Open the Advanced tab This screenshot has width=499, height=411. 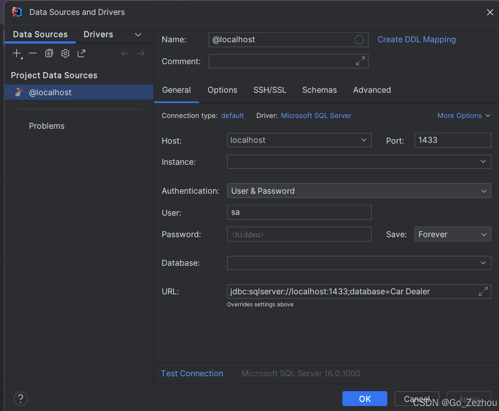372,90
